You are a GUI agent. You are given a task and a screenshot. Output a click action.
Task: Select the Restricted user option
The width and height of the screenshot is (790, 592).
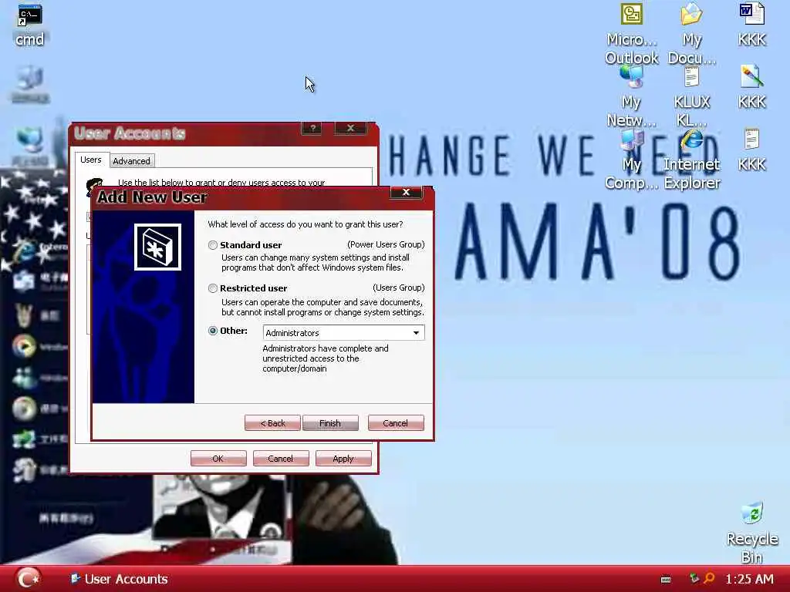tap(213, 288)
